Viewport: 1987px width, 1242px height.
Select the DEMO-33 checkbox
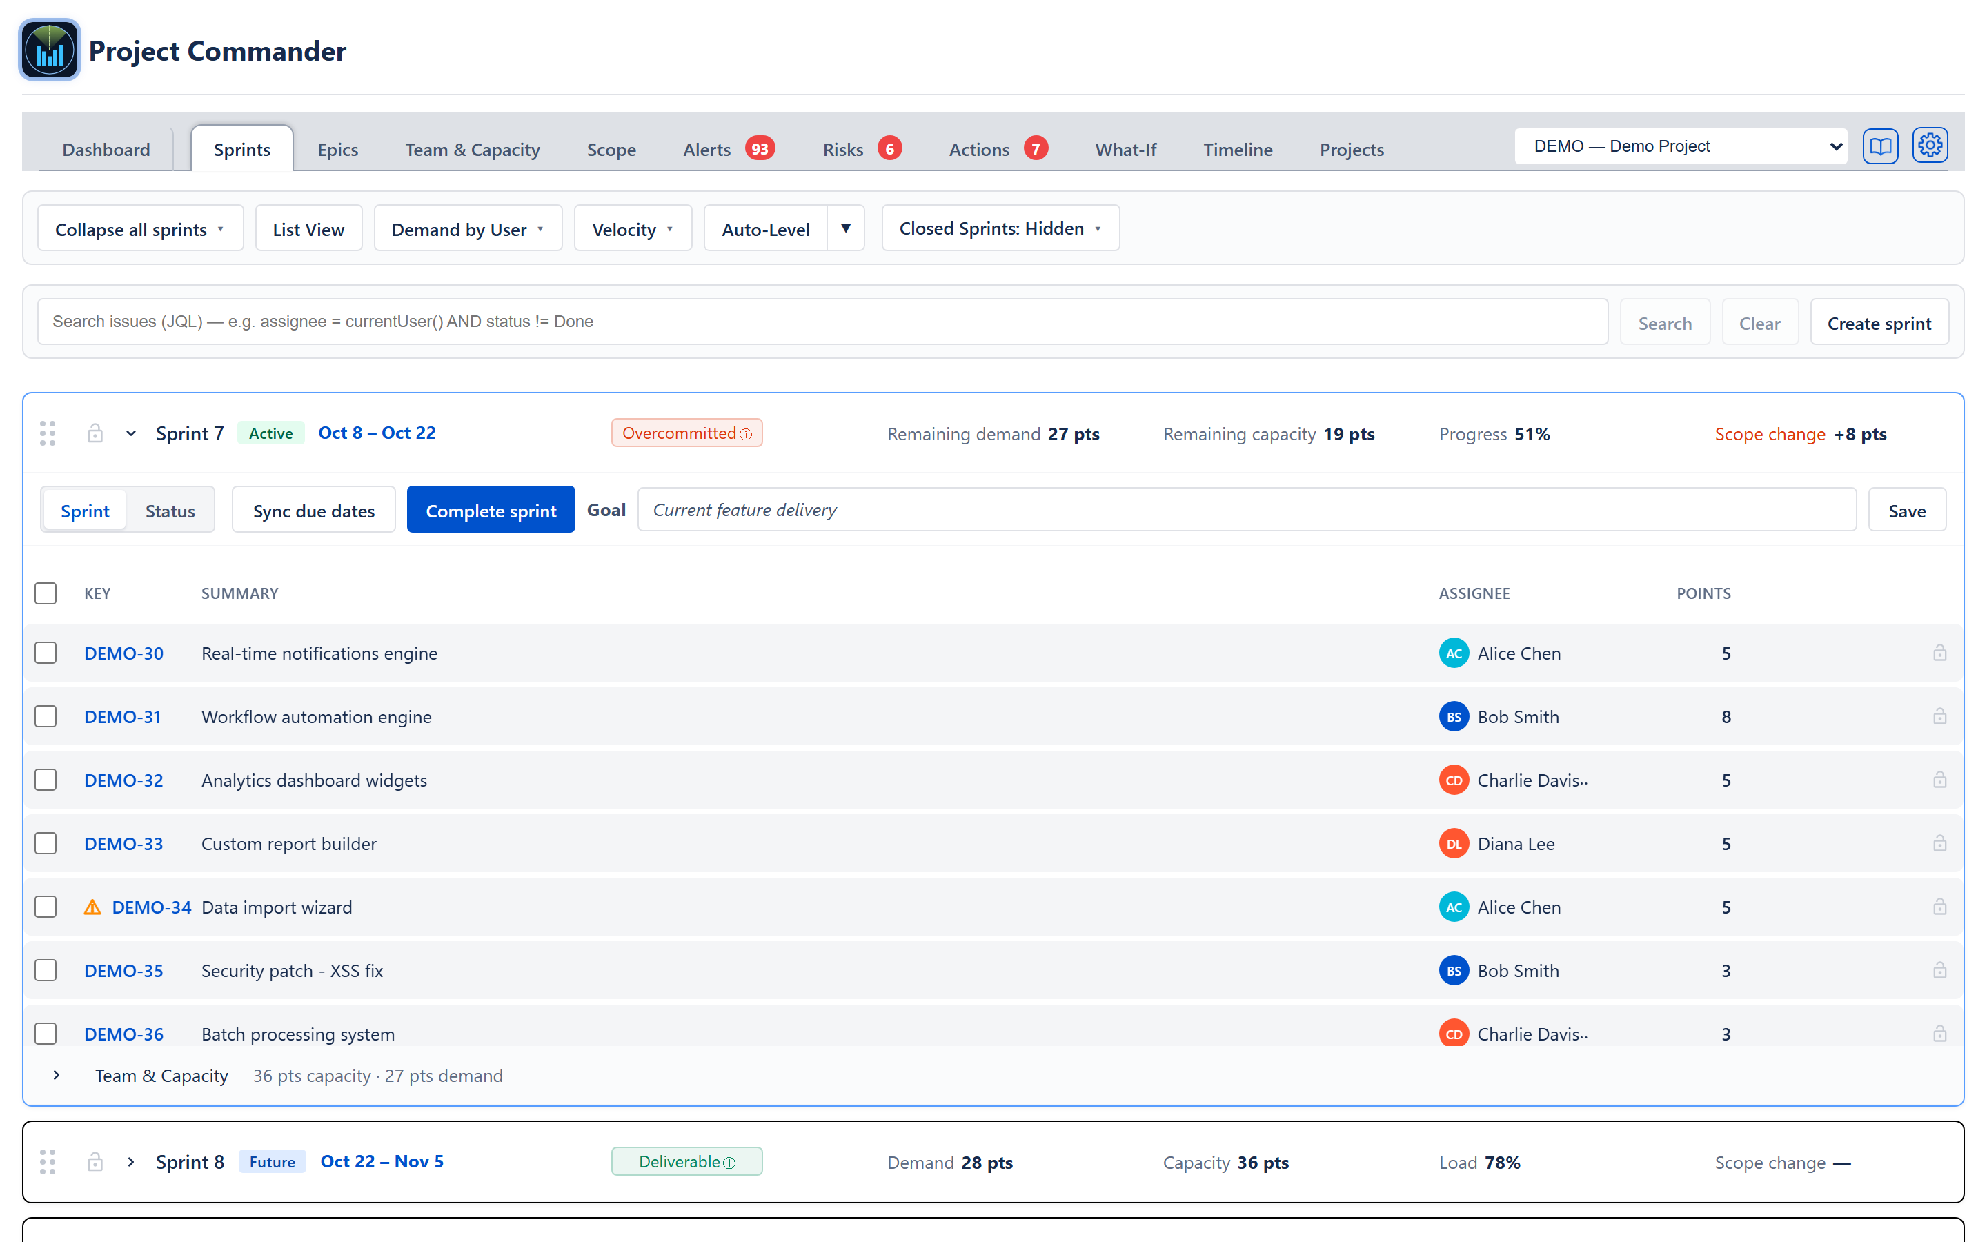(46, 844)
